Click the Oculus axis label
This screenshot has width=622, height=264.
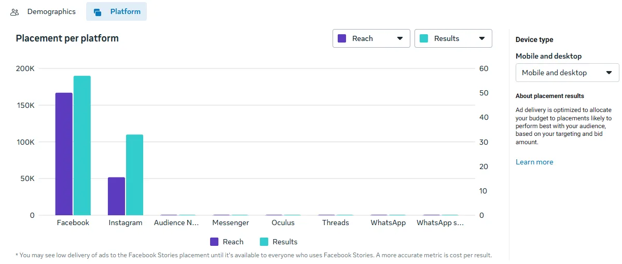pos(283,223)
